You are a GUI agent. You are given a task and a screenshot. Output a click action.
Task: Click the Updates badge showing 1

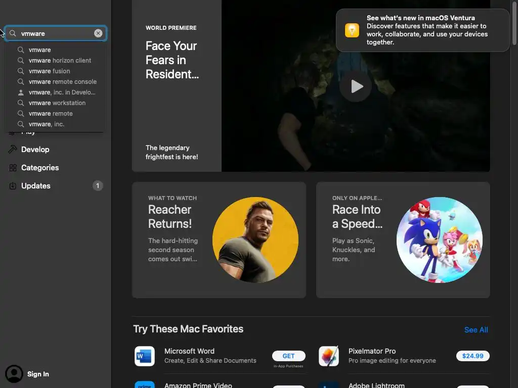pyautogui.click(x=98, y=186)
